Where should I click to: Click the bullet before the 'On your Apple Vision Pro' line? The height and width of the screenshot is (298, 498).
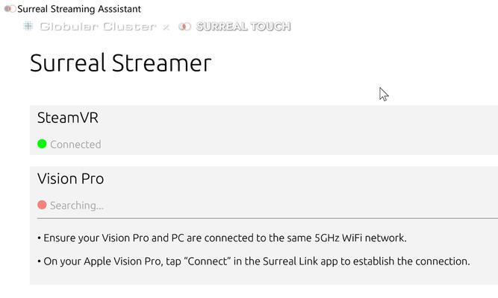[x=39, y=261]
